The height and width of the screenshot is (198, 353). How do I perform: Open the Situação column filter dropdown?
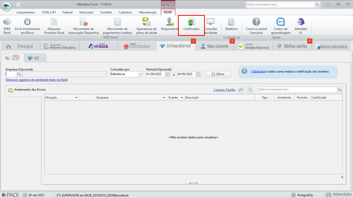[76, 98]
